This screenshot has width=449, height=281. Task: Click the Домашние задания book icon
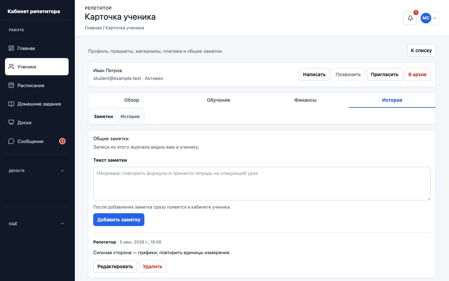point(11,104)
